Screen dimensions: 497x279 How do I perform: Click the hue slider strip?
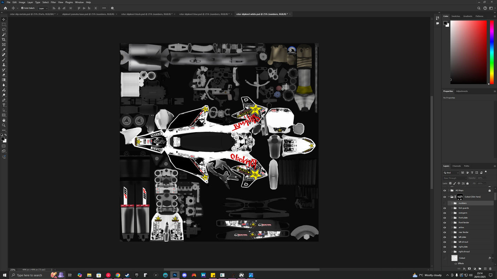[491, 51]
